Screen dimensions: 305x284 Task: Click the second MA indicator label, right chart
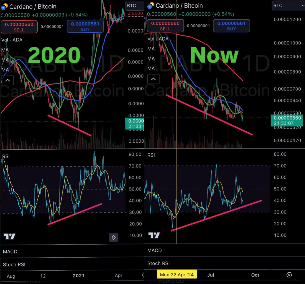(151, 58)
